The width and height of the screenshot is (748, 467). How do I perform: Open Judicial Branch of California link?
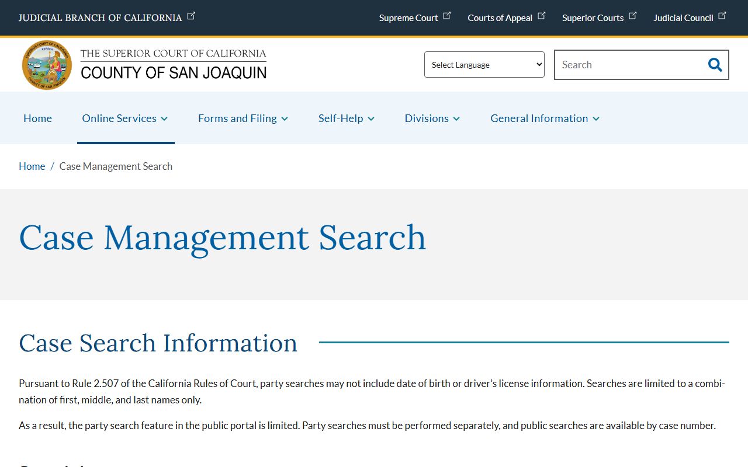click(100, 18)
